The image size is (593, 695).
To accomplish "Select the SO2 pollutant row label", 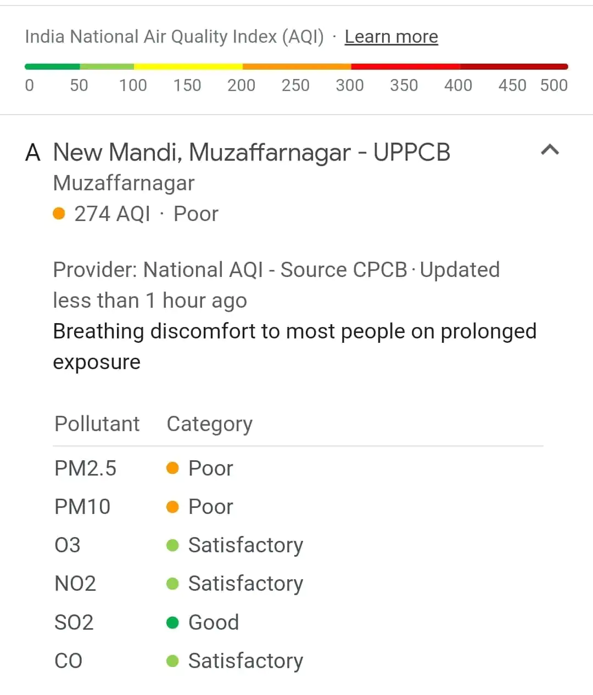I will 74,623.
